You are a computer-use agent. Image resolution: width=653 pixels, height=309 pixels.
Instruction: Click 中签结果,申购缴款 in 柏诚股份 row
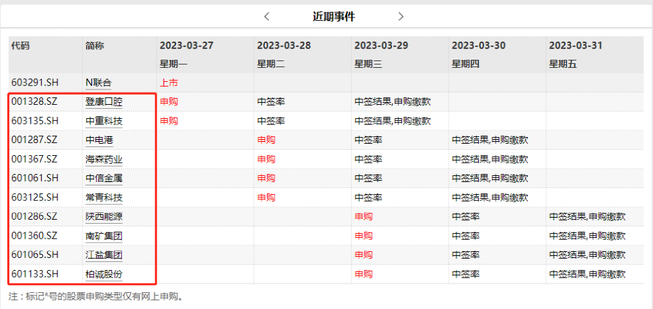(587, 274)
